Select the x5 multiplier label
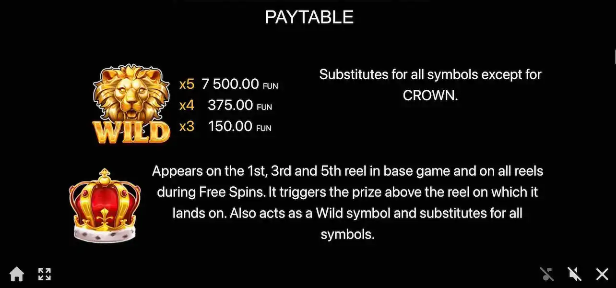 click(187, 84)
